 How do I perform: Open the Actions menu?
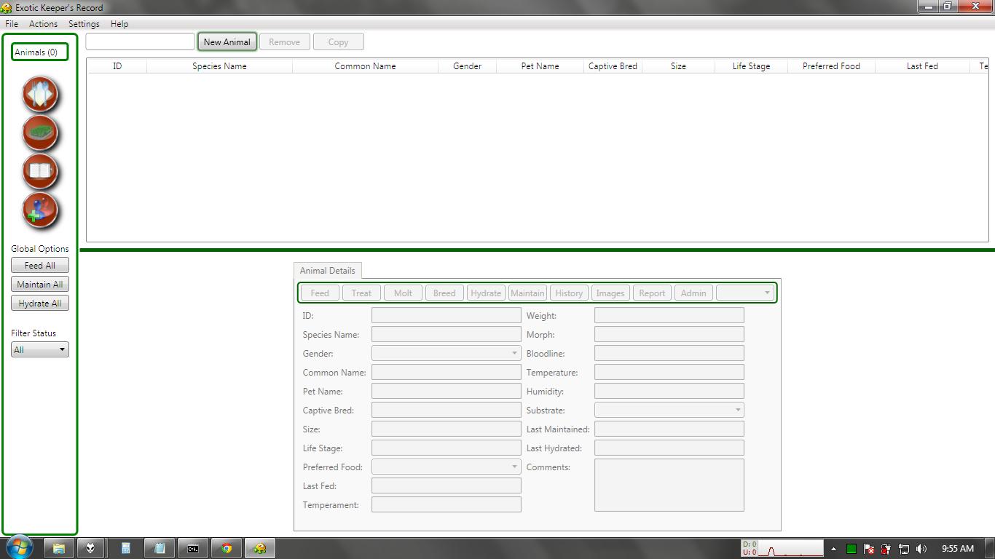tap(43, 23)
